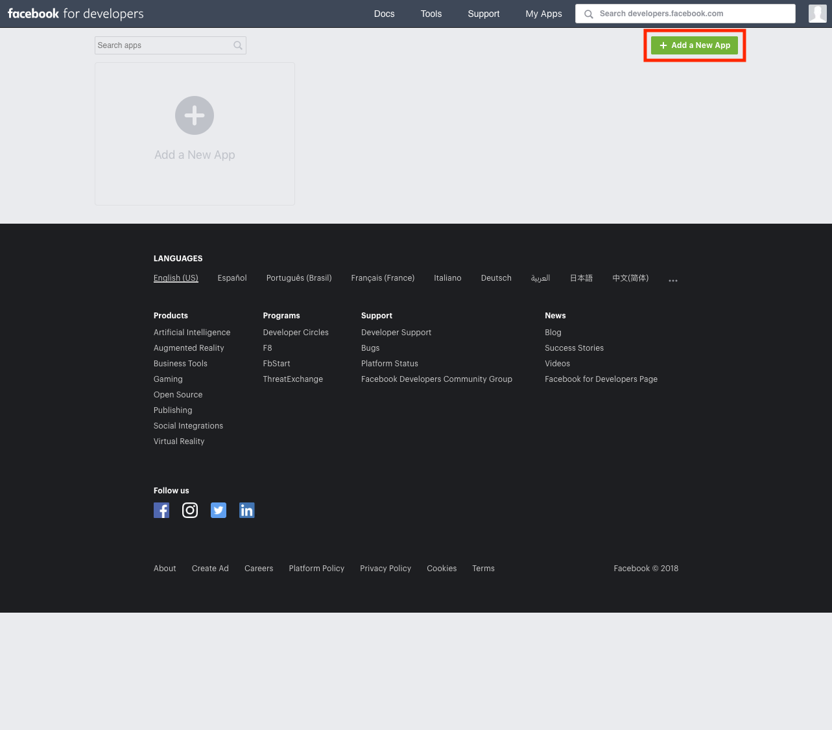The height and width of the screenshot is (730, 832).
Task: Click the gray plus circle in the app card
Action: pos(195,115)
